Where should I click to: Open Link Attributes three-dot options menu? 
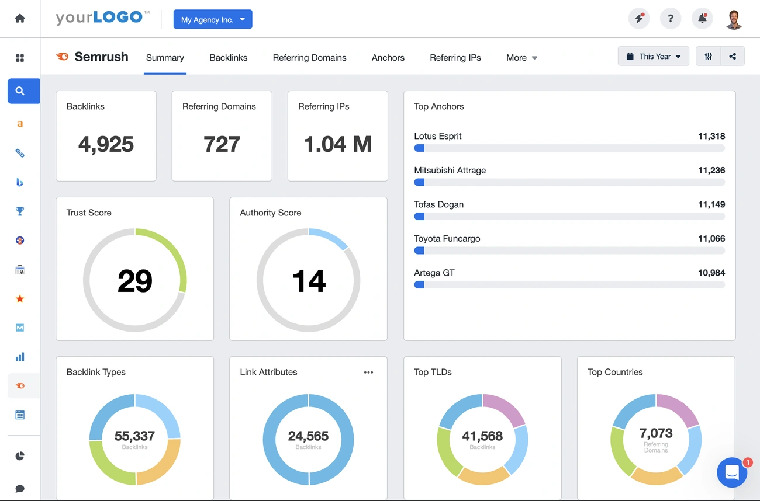tap(368, 373)
